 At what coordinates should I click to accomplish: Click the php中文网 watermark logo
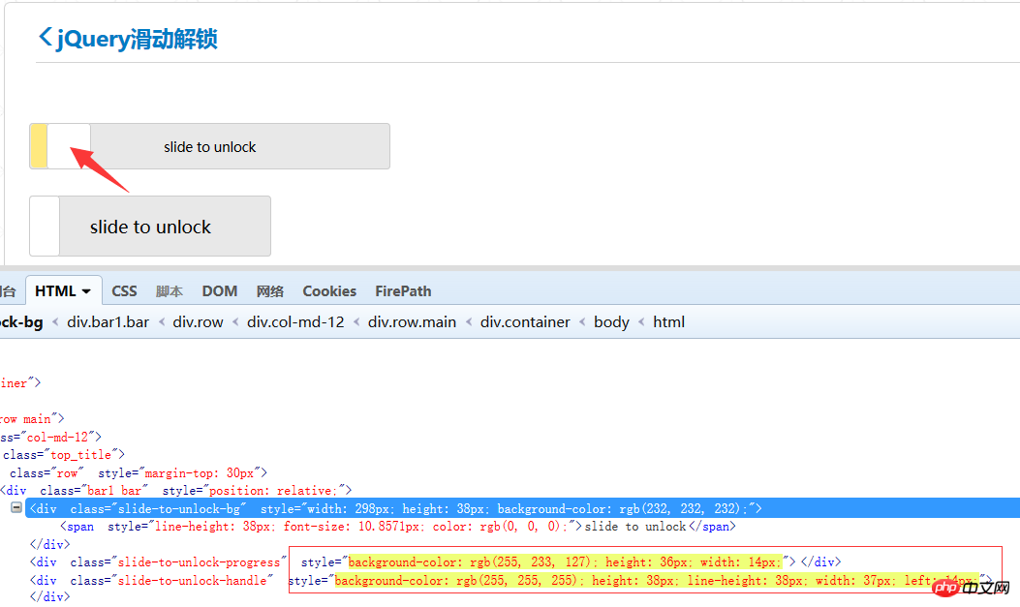[971, 588]
